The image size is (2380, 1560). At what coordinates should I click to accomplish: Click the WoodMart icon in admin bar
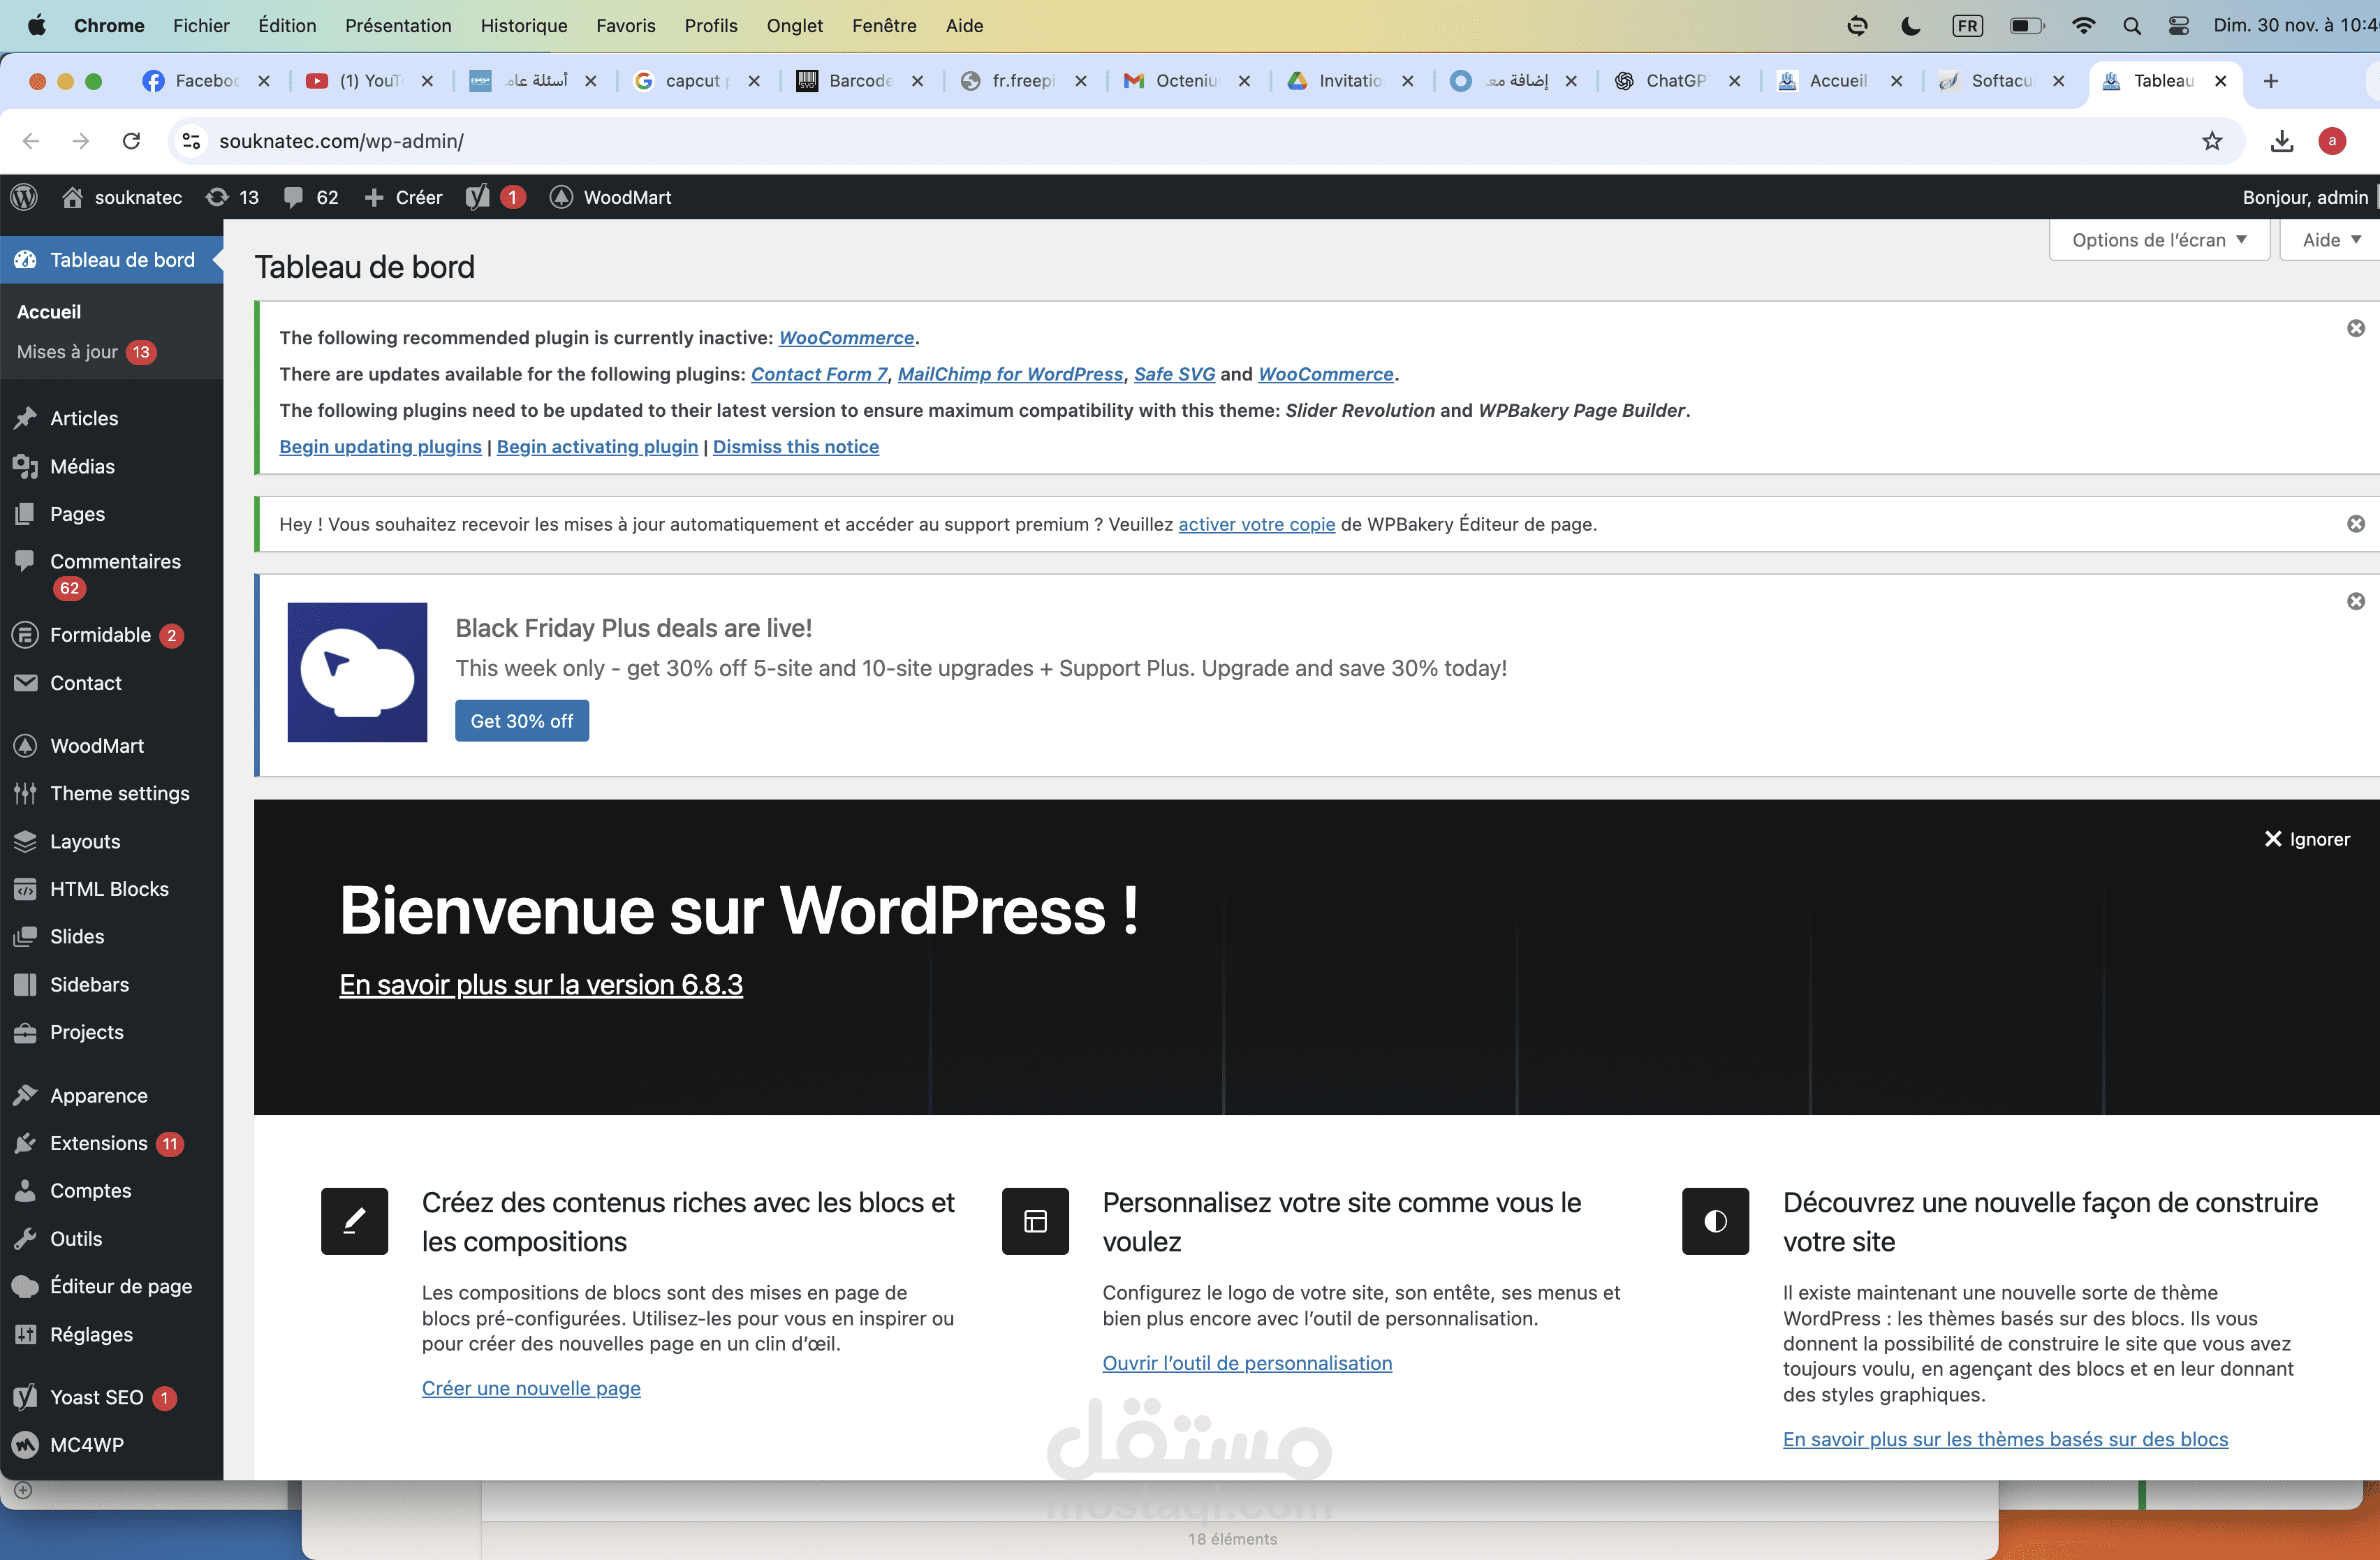561,197
